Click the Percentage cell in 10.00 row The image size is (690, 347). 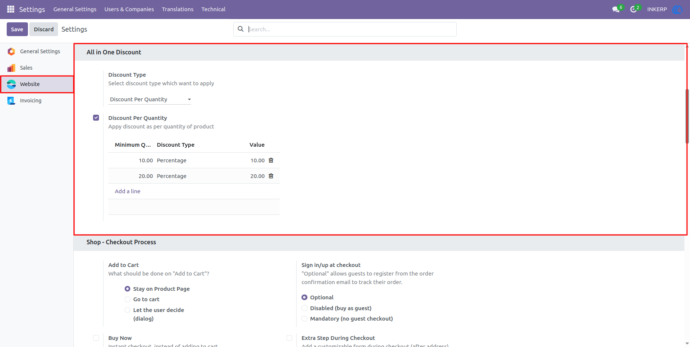coord(172,160)
